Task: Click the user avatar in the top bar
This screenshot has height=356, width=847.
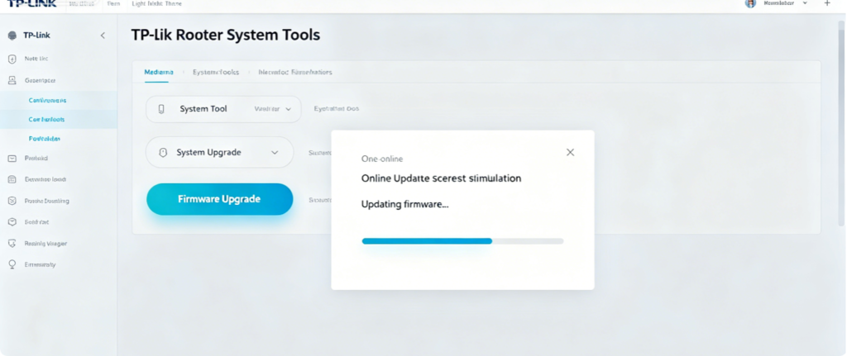Action: (x=750, y=3)
